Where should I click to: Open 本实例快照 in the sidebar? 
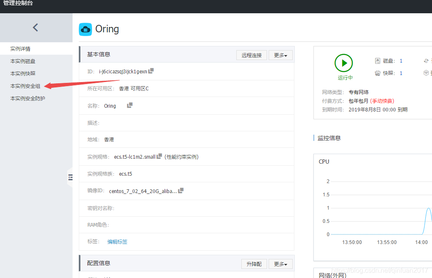(x=23, y=73)
